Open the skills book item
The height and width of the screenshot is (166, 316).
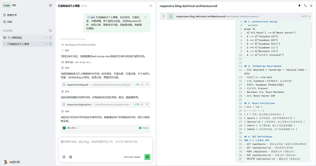click(8, 22)
